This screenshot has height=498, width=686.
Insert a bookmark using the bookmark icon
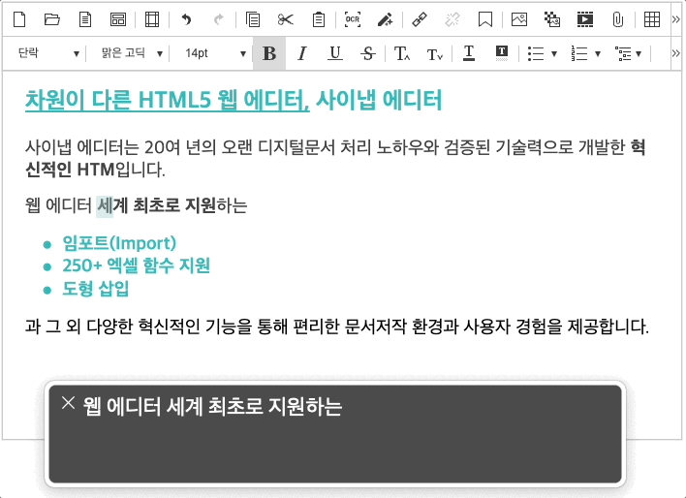tap(485, 18)
